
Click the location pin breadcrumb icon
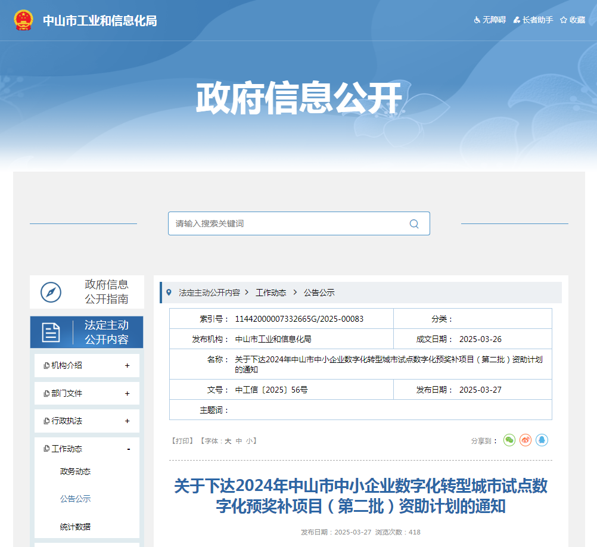[169, 293]
